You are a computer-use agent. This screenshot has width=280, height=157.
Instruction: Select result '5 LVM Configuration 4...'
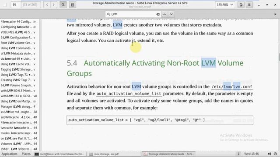point(18,38)
